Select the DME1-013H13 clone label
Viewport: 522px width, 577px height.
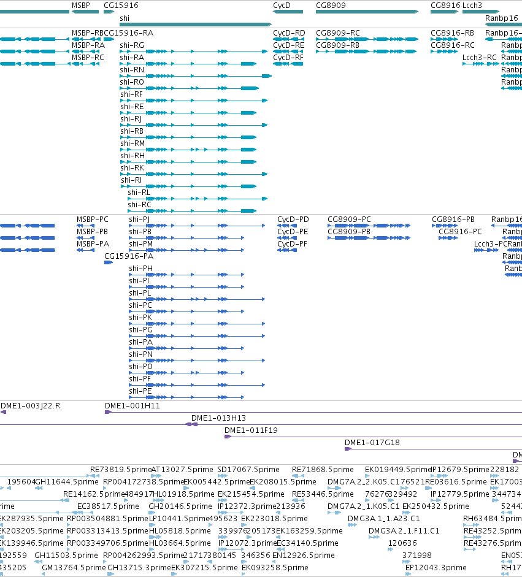pyautogui.click(x=218, y=418)
